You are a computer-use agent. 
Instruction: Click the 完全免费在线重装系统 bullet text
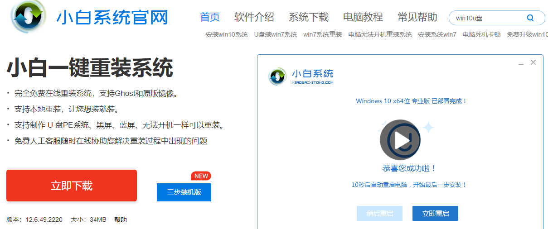(x=96, y=94)
